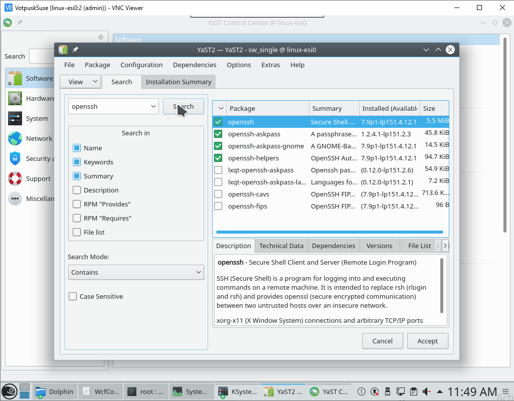
Task: Open the Configuration menu
Action: pyautogui.click(x=141, y=65)
